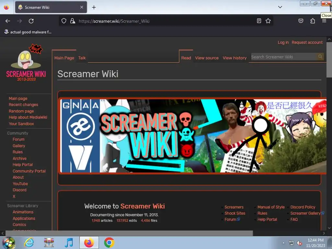Select the Main Page tab
Image resolution: width=332 pixels, height=249 pixels.
coord(64,58)
